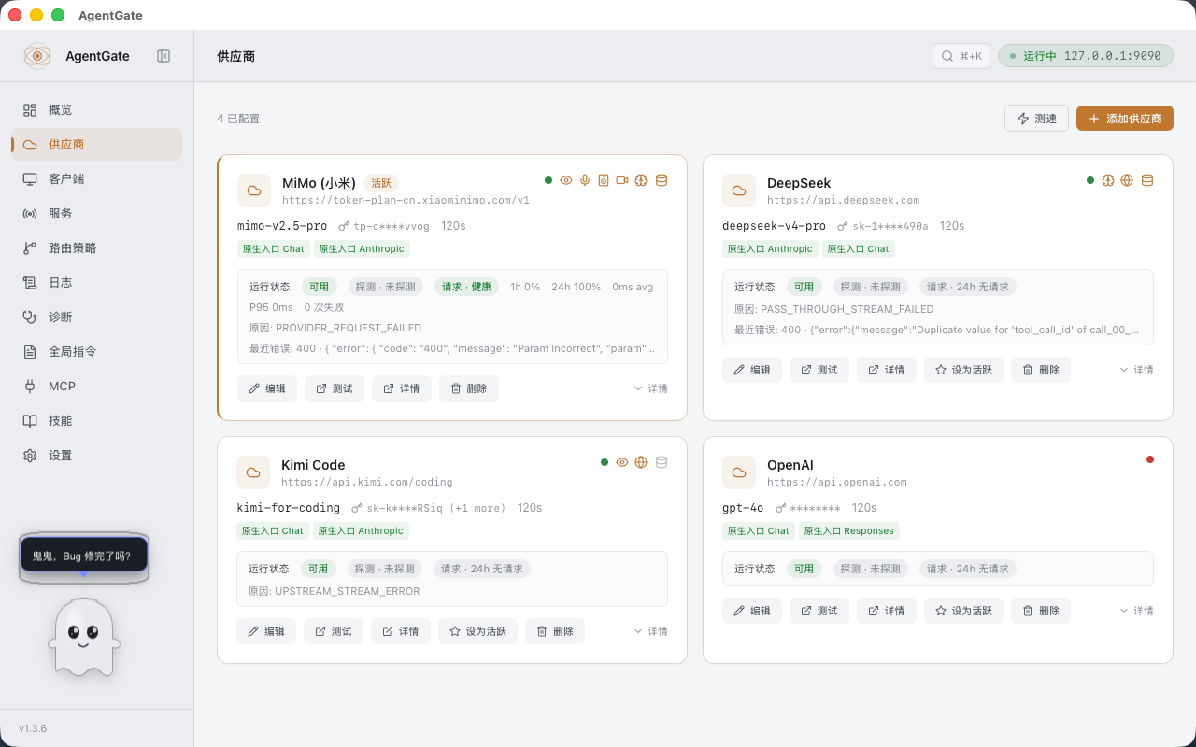Image resolution: width=1196 pixels, height=747 pixels.
Task: Open the 概览 overview page
Action: 96,109
